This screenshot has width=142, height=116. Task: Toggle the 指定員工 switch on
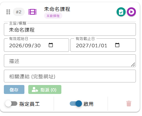click(x=11, y=104)
